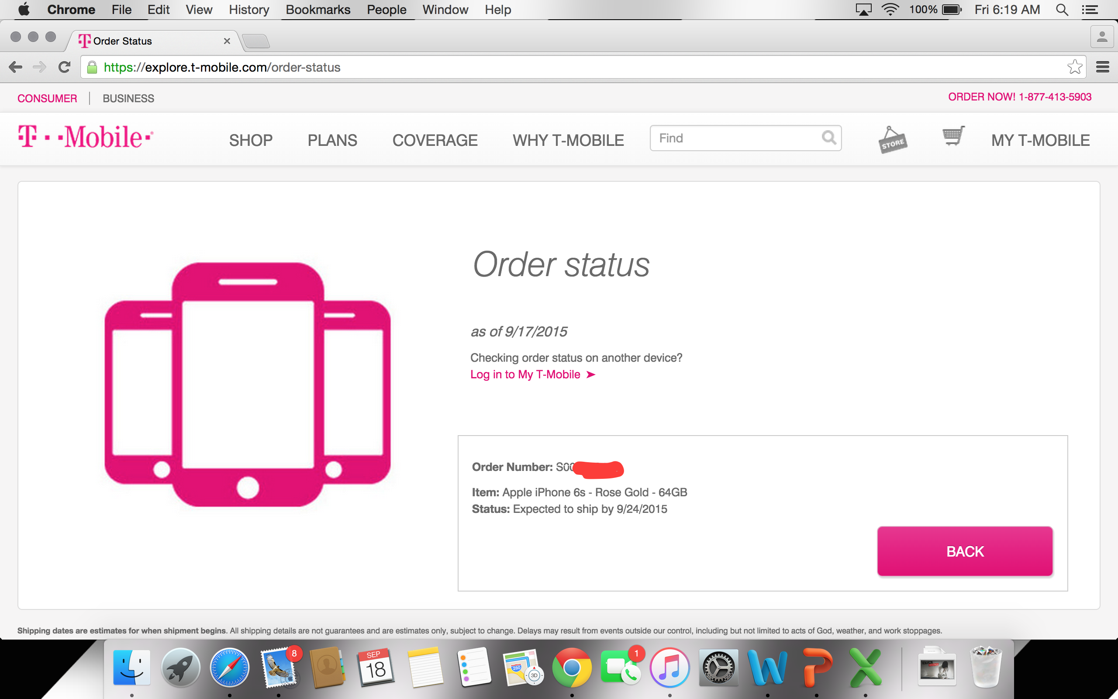Open the Apple menu
This screenshot has width=1118, height=699.
[x=24, y=9]
